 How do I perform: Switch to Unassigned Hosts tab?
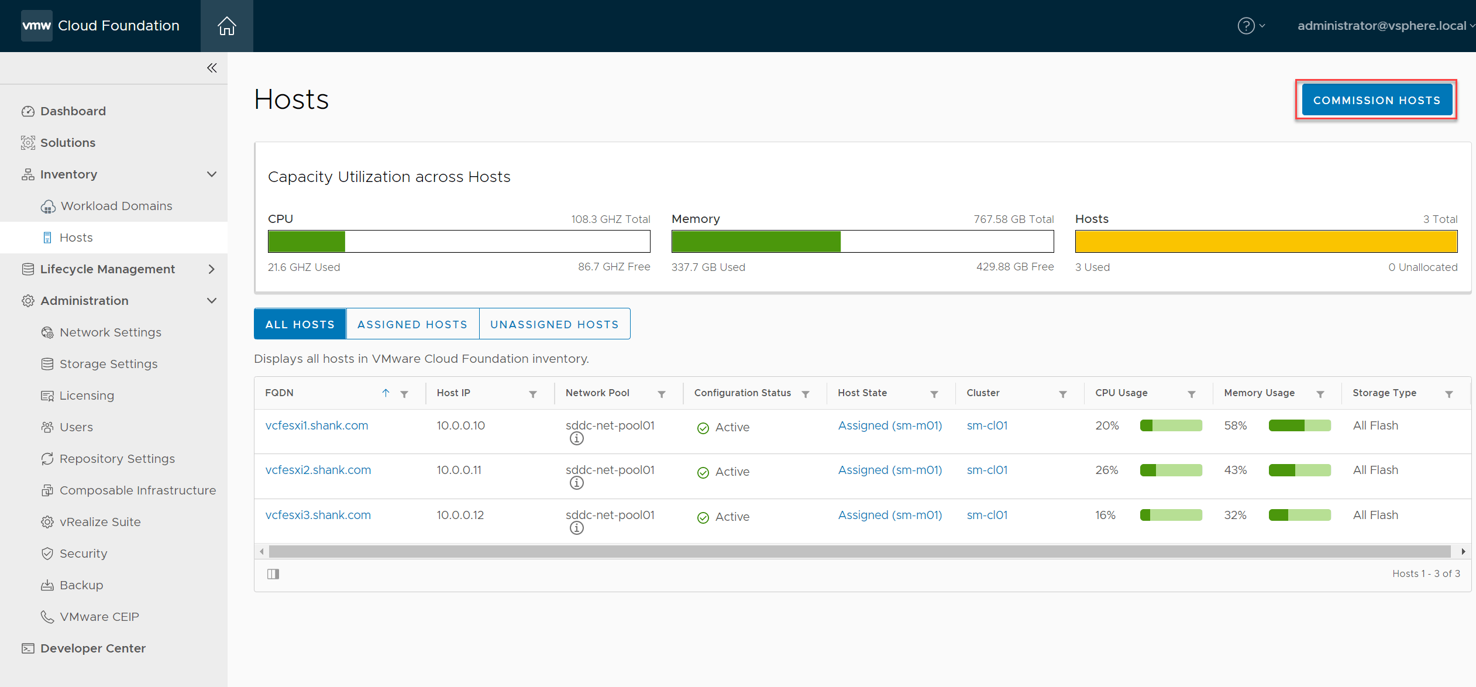pos(555,324)
